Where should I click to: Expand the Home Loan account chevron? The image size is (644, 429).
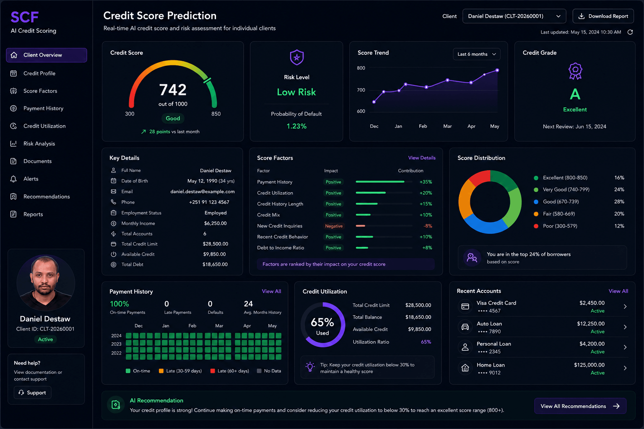coord(625,368)
